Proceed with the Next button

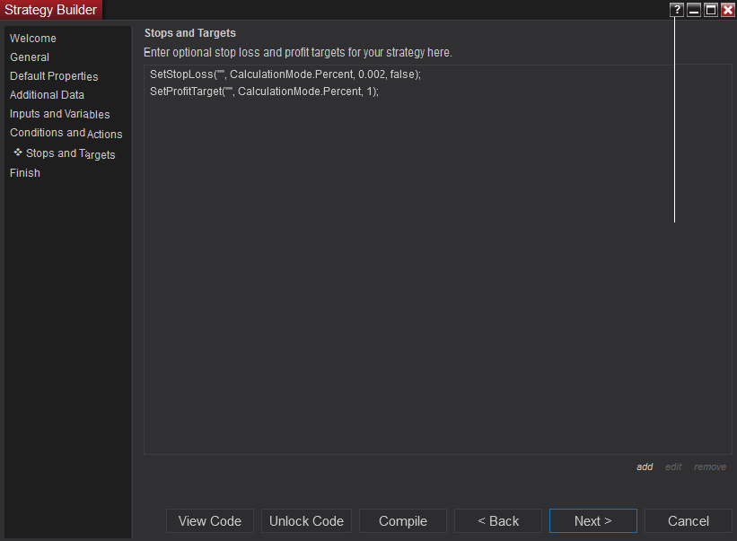[x=593, y=521]
